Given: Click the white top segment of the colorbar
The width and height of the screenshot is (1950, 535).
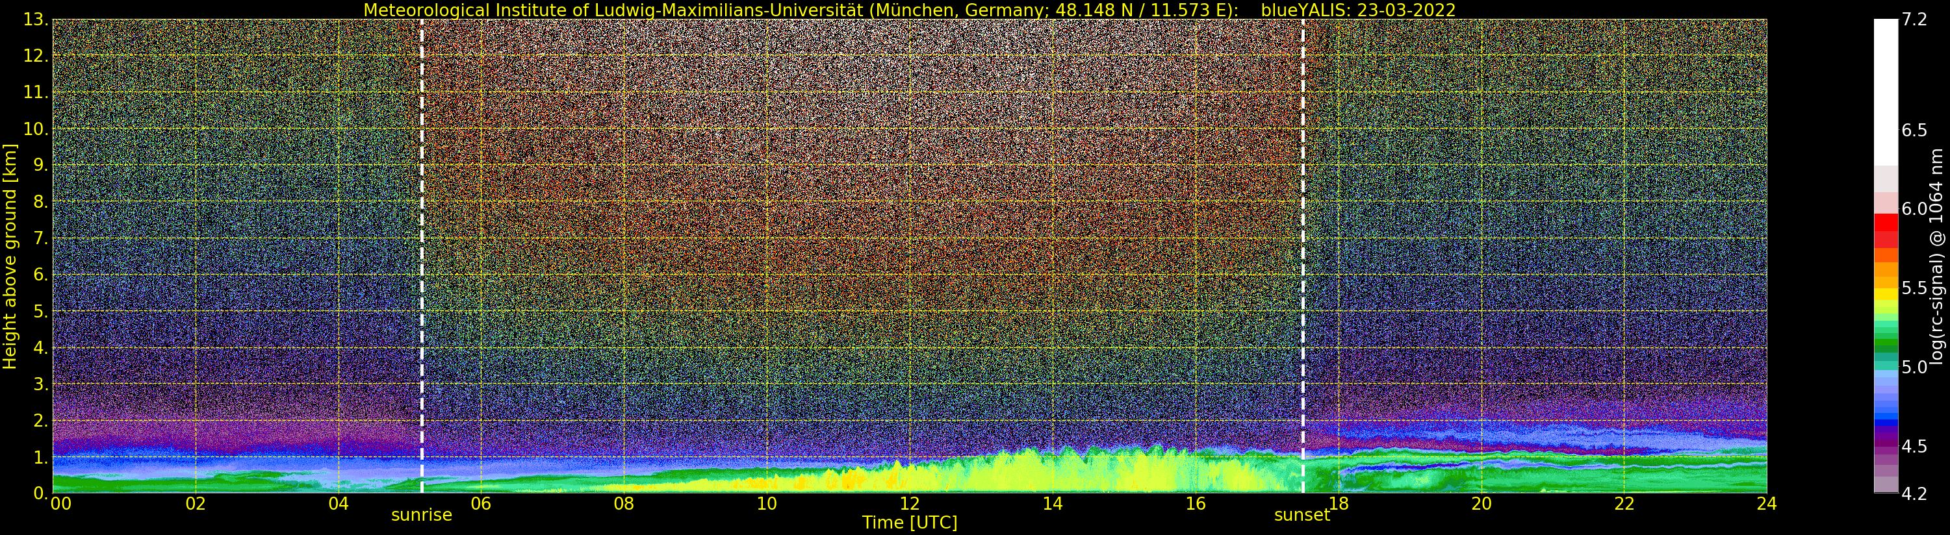Looking at the screenshot, I should [x=1886, y=92].
